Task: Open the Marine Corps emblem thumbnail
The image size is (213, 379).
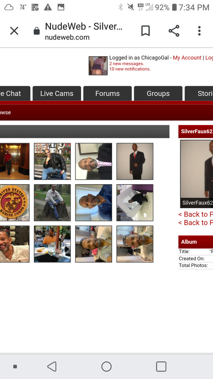Action: coord(15,202)
